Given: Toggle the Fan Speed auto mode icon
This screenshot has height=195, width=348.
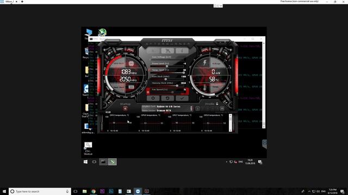Looking at the screenshot, I should pyautogui.click(x=148, y=92).
